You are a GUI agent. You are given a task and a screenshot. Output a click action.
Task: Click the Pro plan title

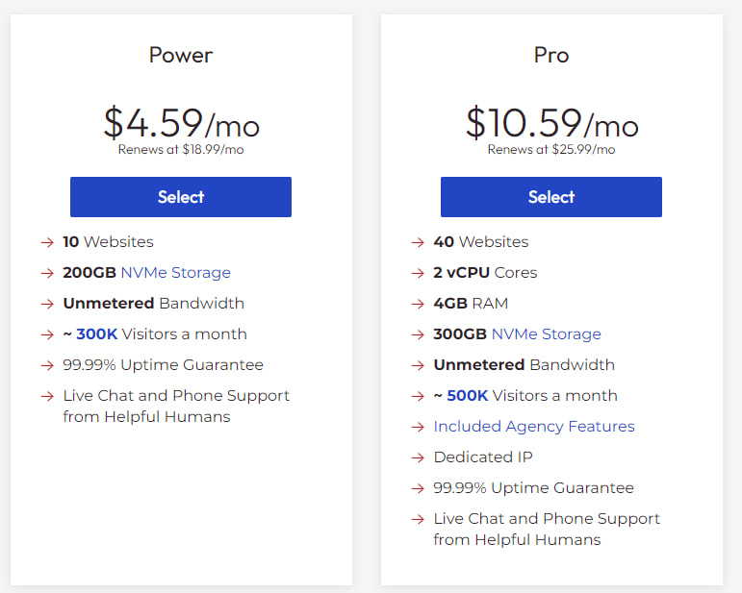550,55
